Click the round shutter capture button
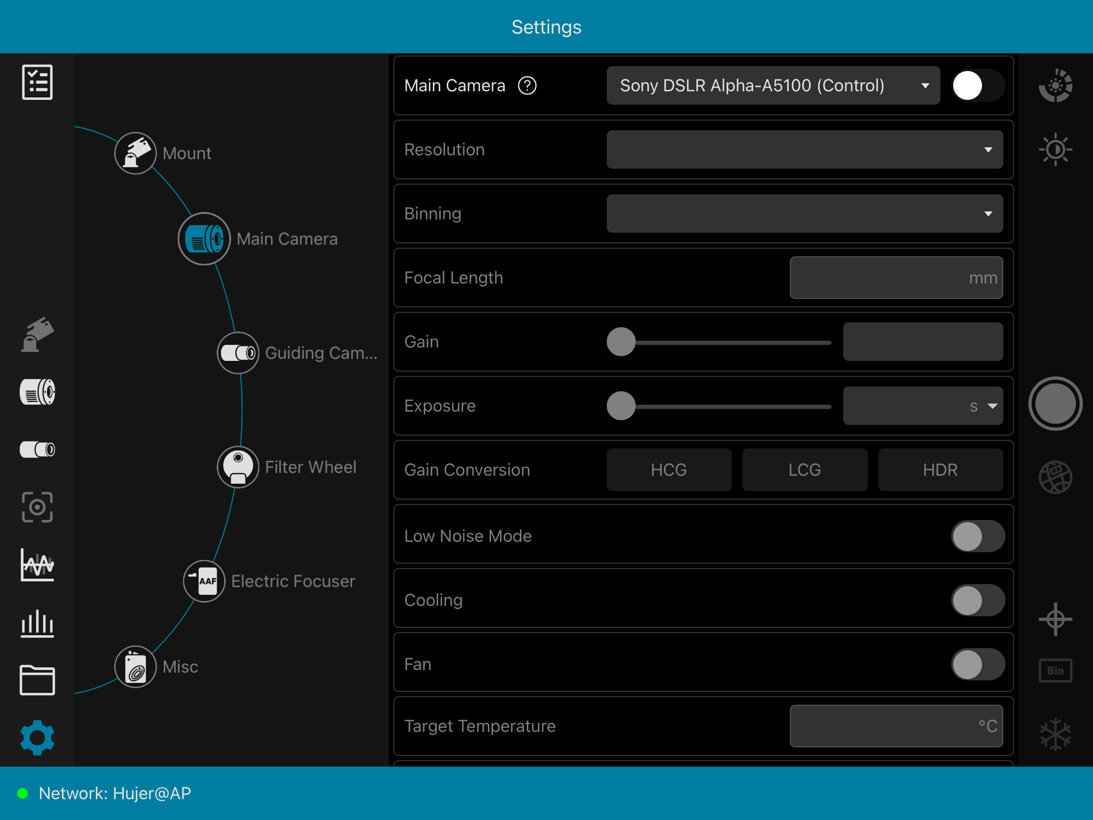The image size is (1093, 820). (x=1056, y=404)
